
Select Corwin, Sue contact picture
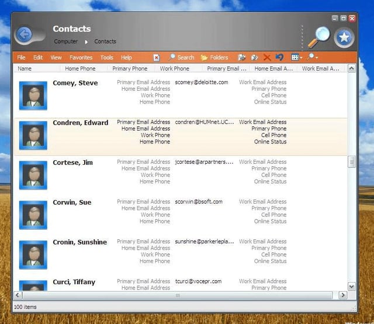coord(33,215)
